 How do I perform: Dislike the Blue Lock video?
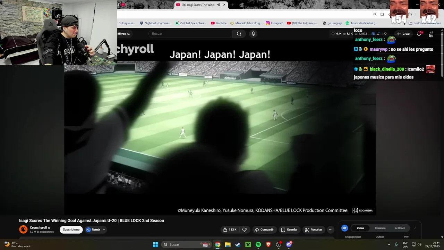[245, 230]
